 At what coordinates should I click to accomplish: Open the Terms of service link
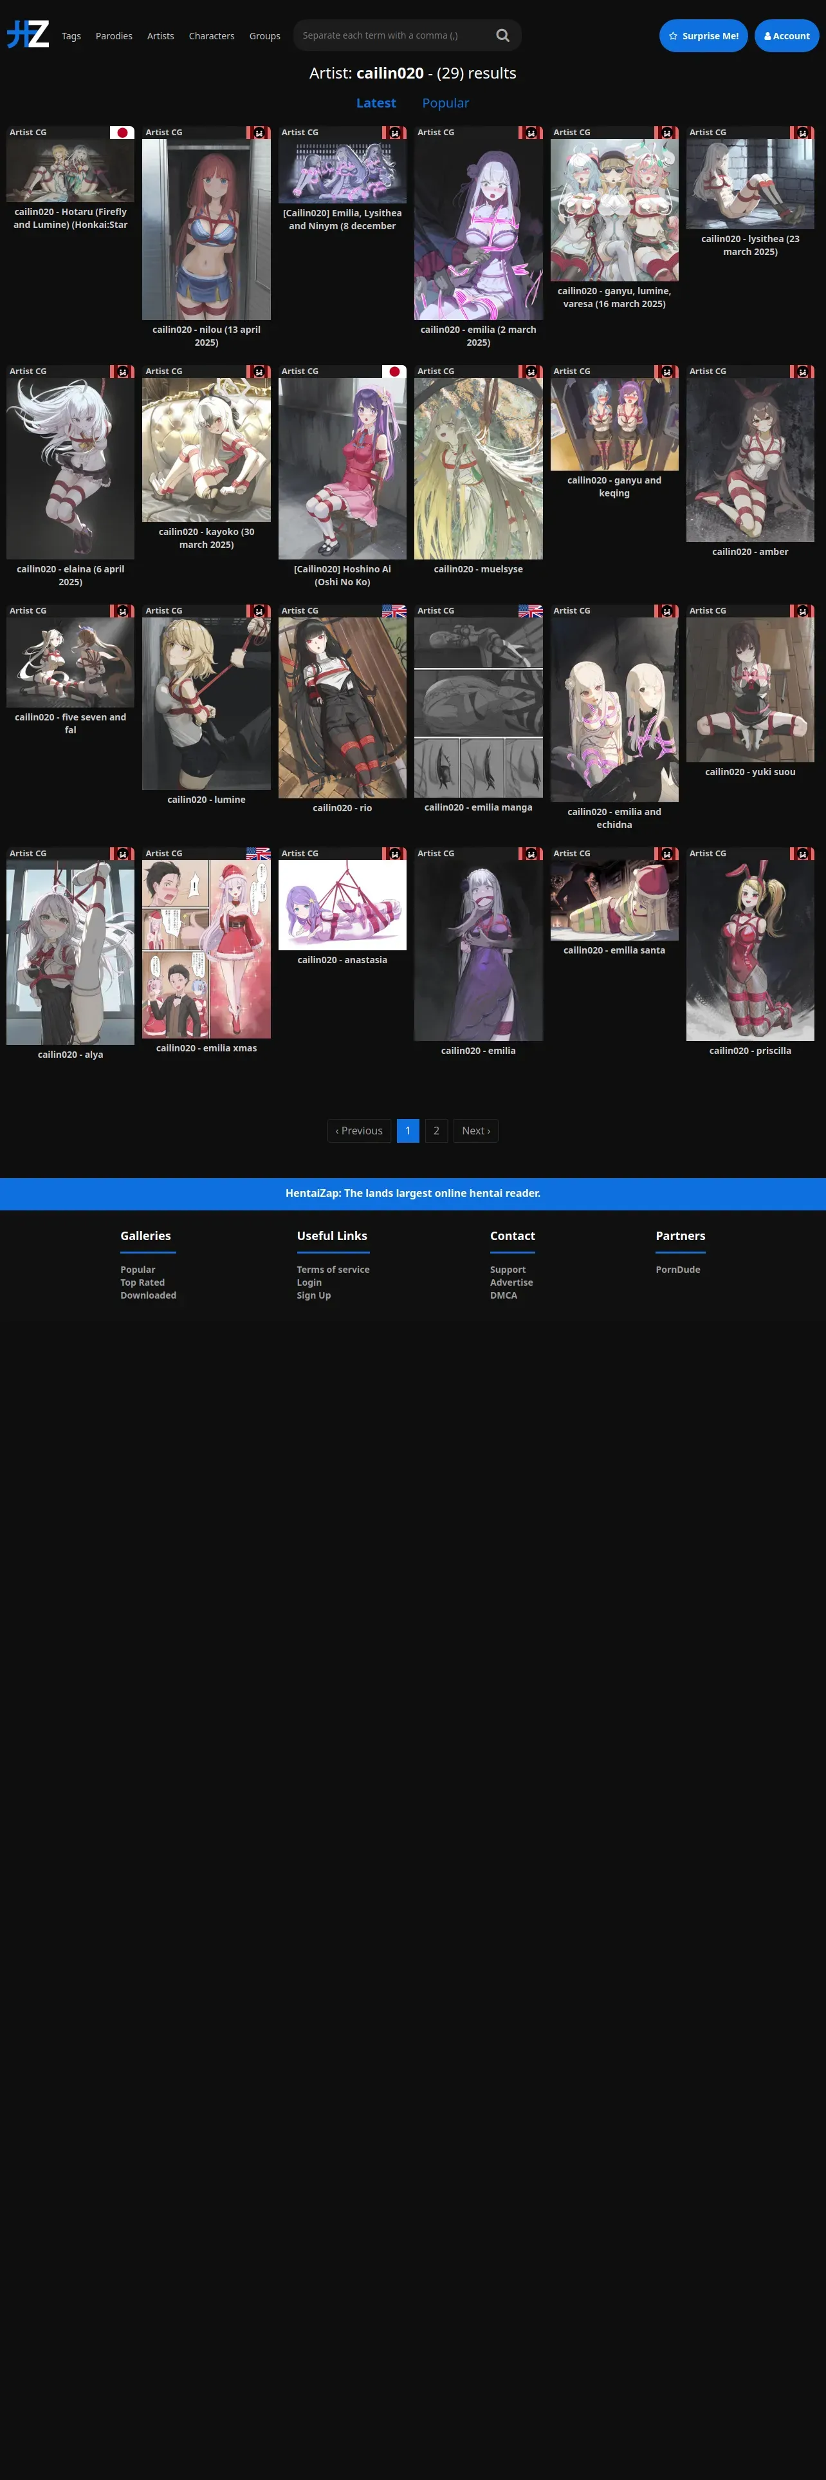tap(333, 1269)
